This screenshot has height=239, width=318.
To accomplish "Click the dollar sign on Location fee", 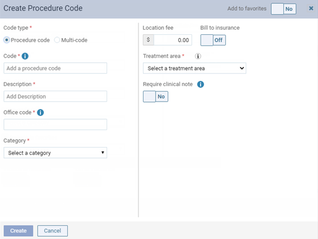I will tap(148, 40).
